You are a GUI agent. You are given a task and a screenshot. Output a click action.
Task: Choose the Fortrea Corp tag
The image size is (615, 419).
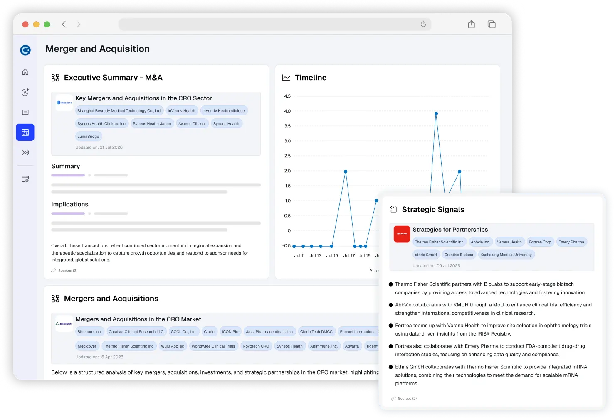(x=540, y=242)
